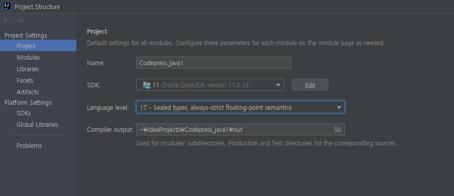Open Global Libraries settings

coord(37,125)
